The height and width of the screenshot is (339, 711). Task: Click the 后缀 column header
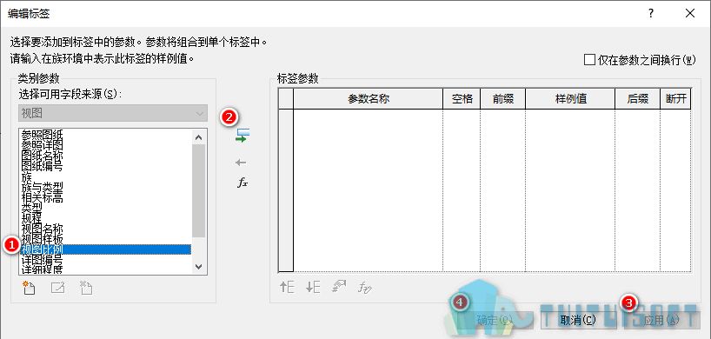click(637, 99)
